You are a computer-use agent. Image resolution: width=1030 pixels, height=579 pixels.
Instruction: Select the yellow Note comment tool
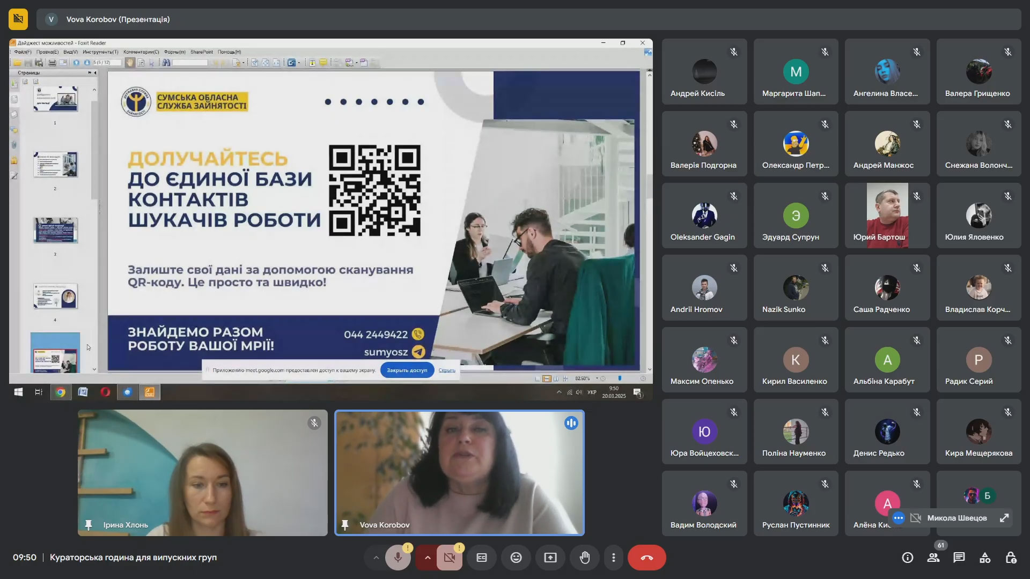pyautogui.click(x=323, y=63)
